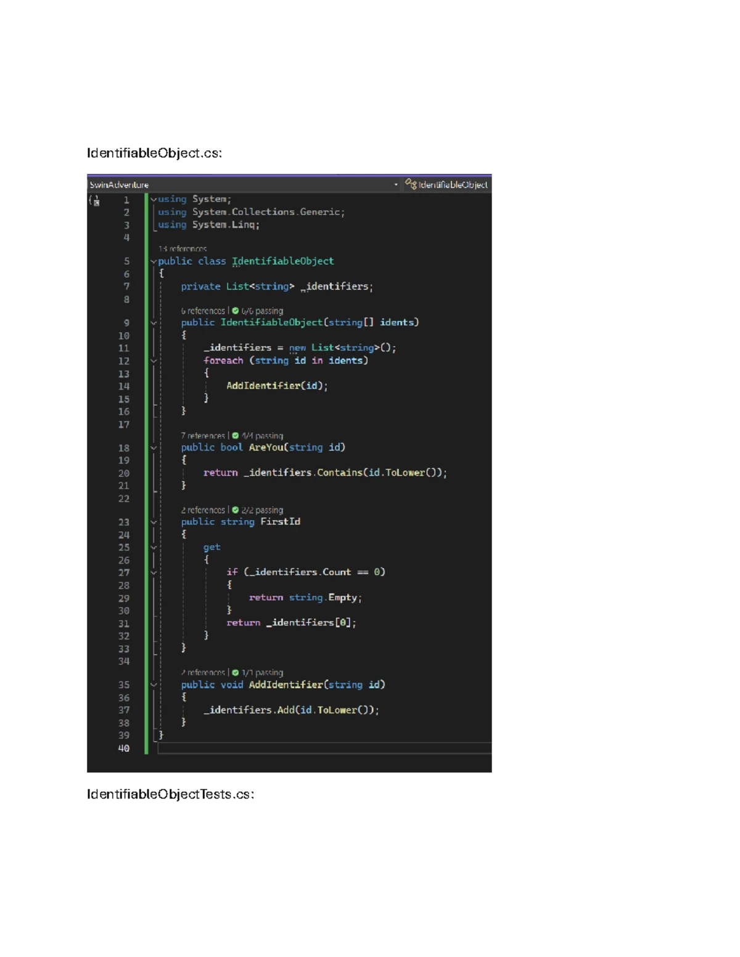Click the 'get' keyword on line 25
The height and width of the screenshot is (957, 740).
(x=212, y=547)
